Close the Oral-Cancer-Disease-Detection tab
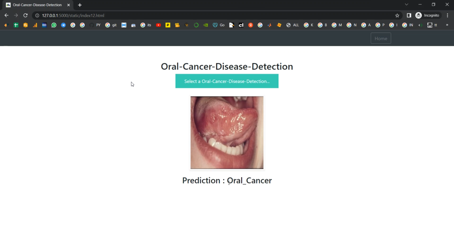The width and height of the screenshot is (454, 240). 69,5
